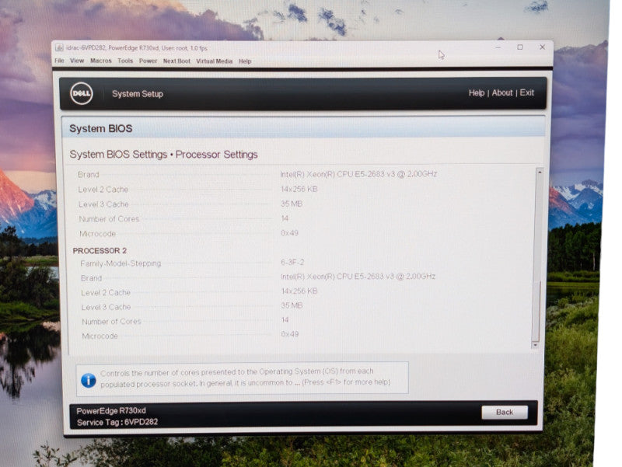Click the first Number of Cores label
This screenshot has width=622, height=467.
pos(109,219)
